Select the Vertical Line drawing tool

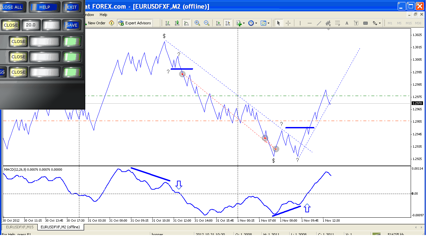tap(300, 23)
